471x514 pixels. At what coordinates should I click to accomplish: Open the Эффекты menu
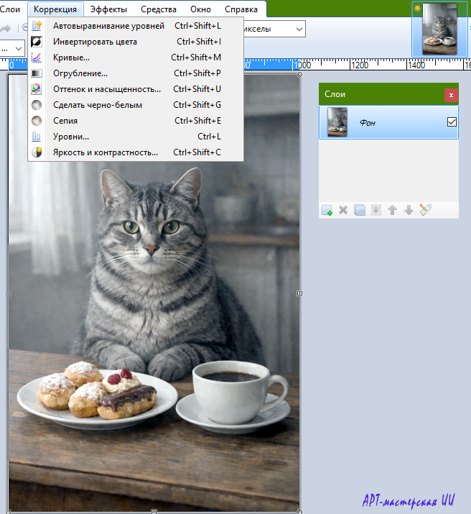(108, 9)
